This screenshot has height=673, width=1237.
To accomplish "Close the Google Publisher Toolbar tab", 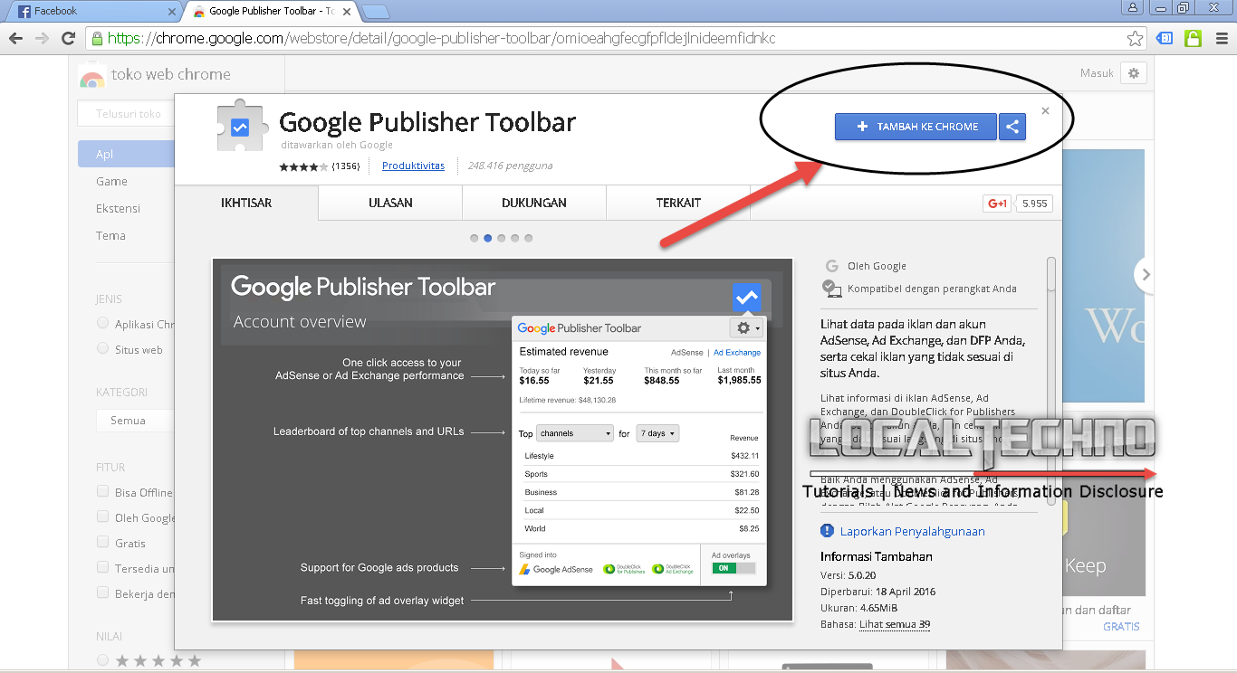I will coord(346,12).
